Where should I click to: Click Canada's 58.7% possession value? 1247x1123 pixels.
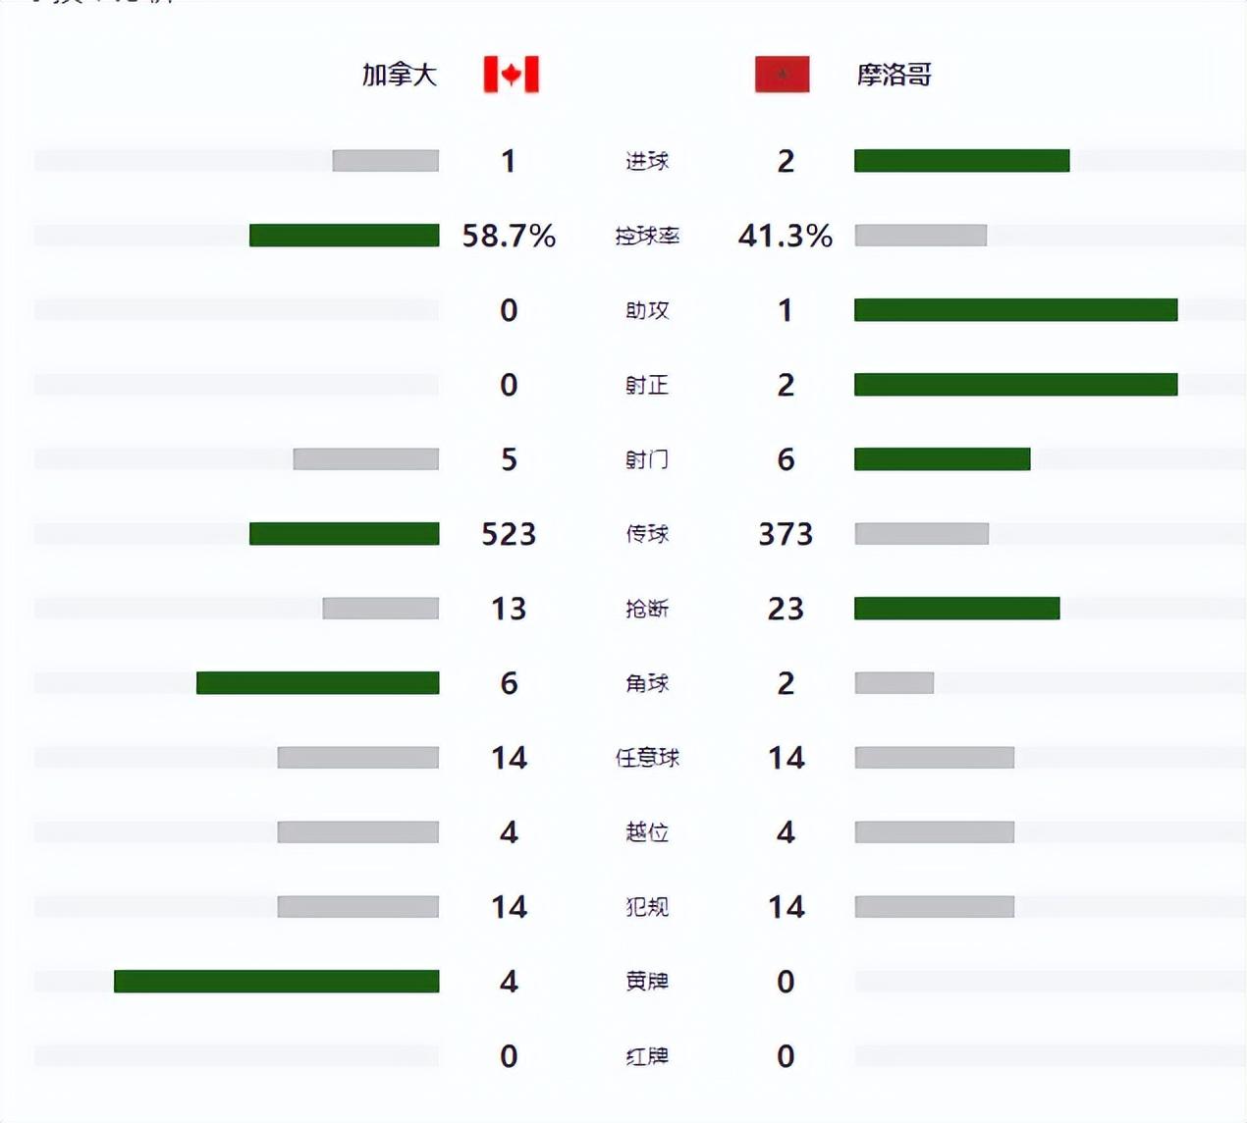click(x=509, y=236)
